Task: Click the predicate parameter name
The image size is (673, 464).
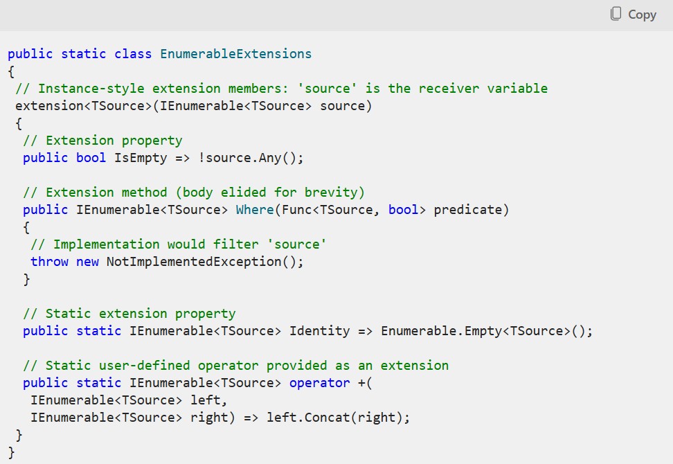Action: click(468, 209)
